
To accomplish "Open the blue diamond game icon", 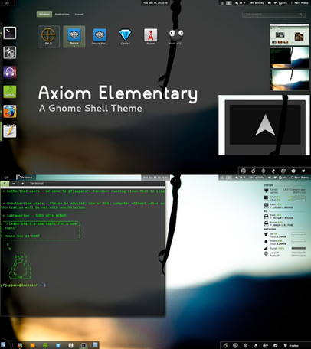I will tap(125, 36).
